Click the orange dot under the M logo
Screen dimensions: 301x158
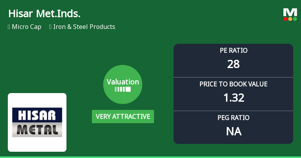tap(290, 19)
